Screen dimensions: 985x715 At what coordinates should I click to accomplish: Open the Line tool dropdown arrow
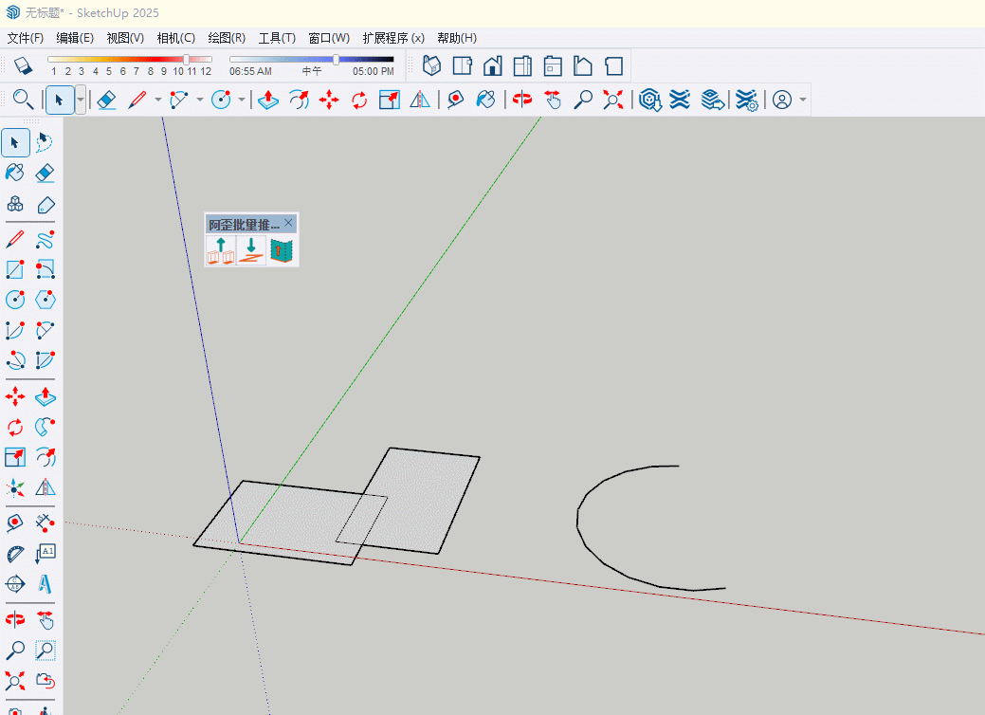pyautogui.click(x=157, y=100)
